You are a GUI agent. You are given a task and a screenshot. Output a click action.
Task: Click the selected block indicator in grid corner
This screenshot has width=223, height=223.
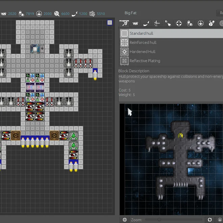(x=109, y=23)
